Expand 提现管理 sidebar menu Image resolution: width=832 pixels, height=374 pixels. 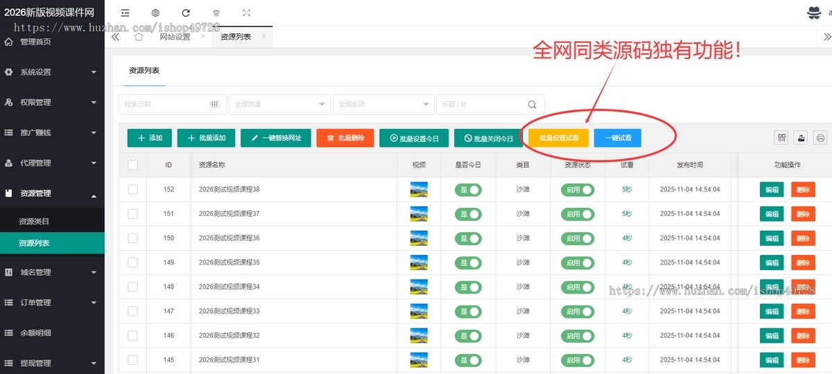[x=52, y=363]
